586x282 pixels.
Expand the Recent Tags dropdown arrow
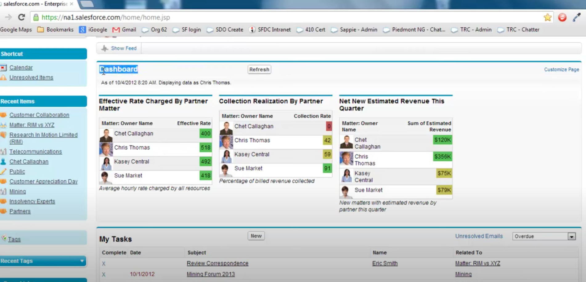82,261
